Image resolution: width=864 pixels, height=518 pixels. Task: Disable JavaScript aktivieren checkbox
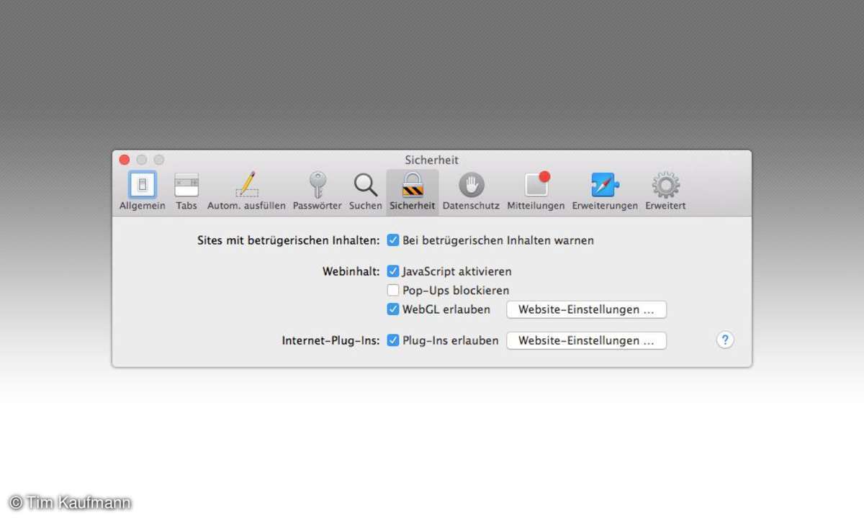click(x=393, y=271)
